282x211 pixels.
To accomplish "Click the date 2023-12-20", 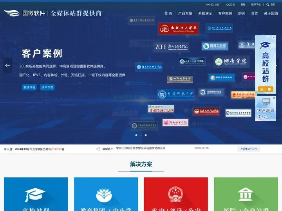I will [201, 148].
